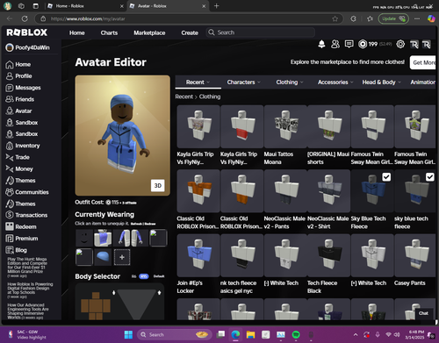Open the notifications bell icon
Screen dimensions: 439x343
[321, 44]
